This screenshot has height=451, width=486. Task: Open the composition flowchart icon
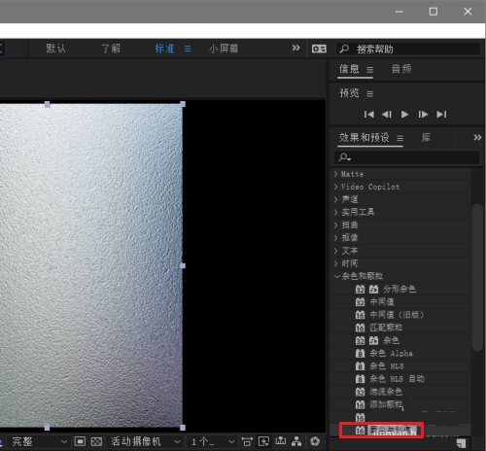click(x=296, y=441)
